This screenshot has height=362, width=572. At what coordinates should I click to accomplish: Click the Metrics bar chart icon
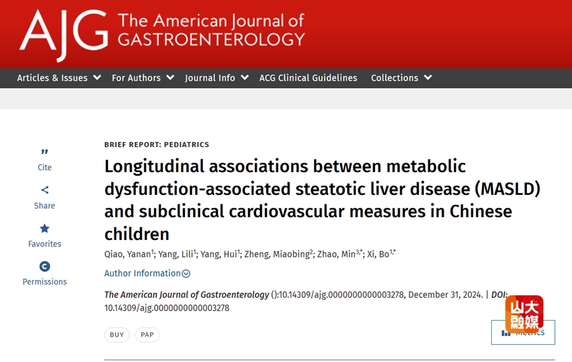[x=506, y=333]
